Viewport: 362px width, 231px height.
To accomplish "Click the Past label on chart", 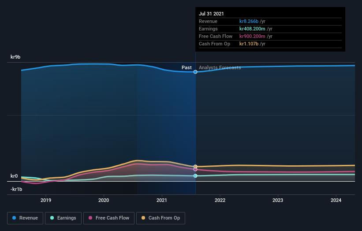I will 187,67.
